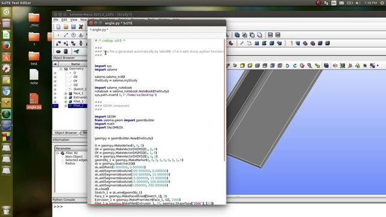Select the Radius parameter row

point(70,163)
